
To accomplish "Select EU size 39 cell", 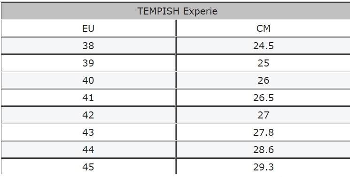I will tap(88, 63).
